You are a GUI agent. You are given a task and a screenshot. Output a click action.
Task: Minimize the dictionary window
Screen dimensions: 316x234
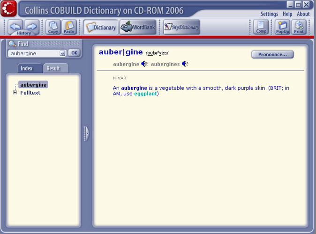pos(290,4)
